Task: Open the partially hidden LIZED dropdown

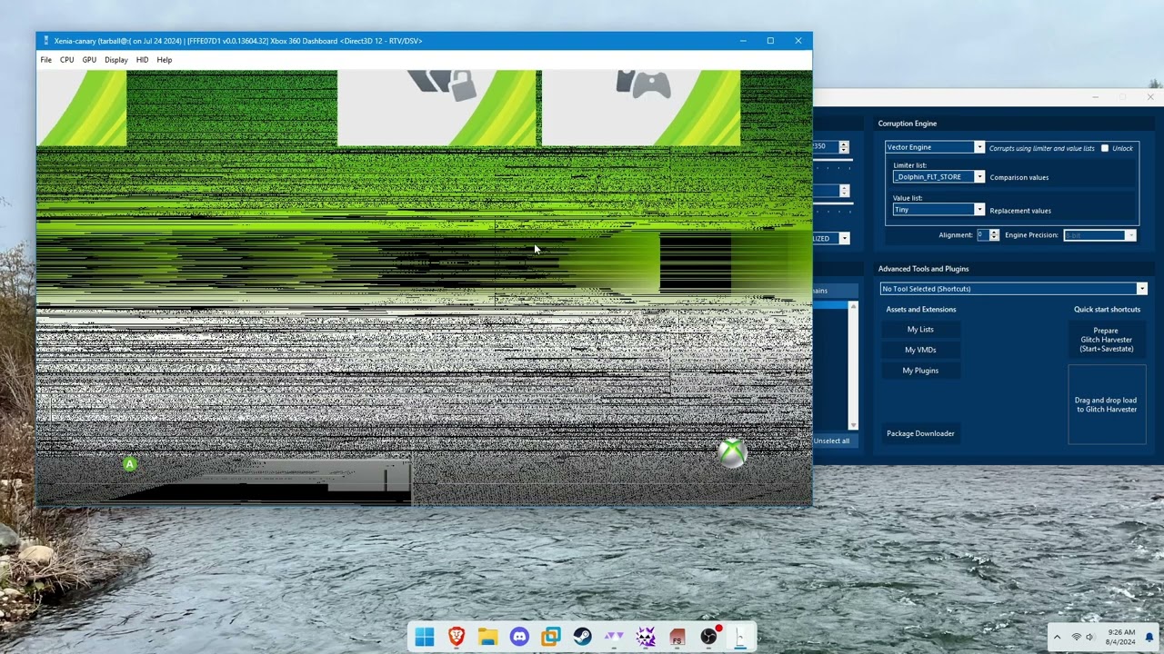Action: (832, 239)
